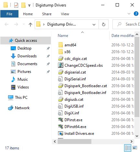Select the x86 folder icon
Screen dimensions: 140x152
point(61,52)
